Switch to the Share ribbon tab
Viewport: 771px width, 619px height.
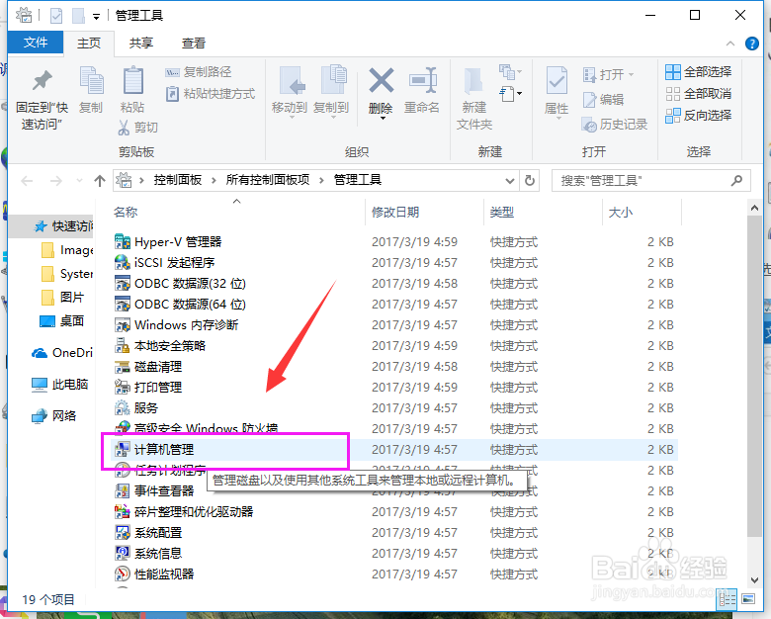point(141,43)
